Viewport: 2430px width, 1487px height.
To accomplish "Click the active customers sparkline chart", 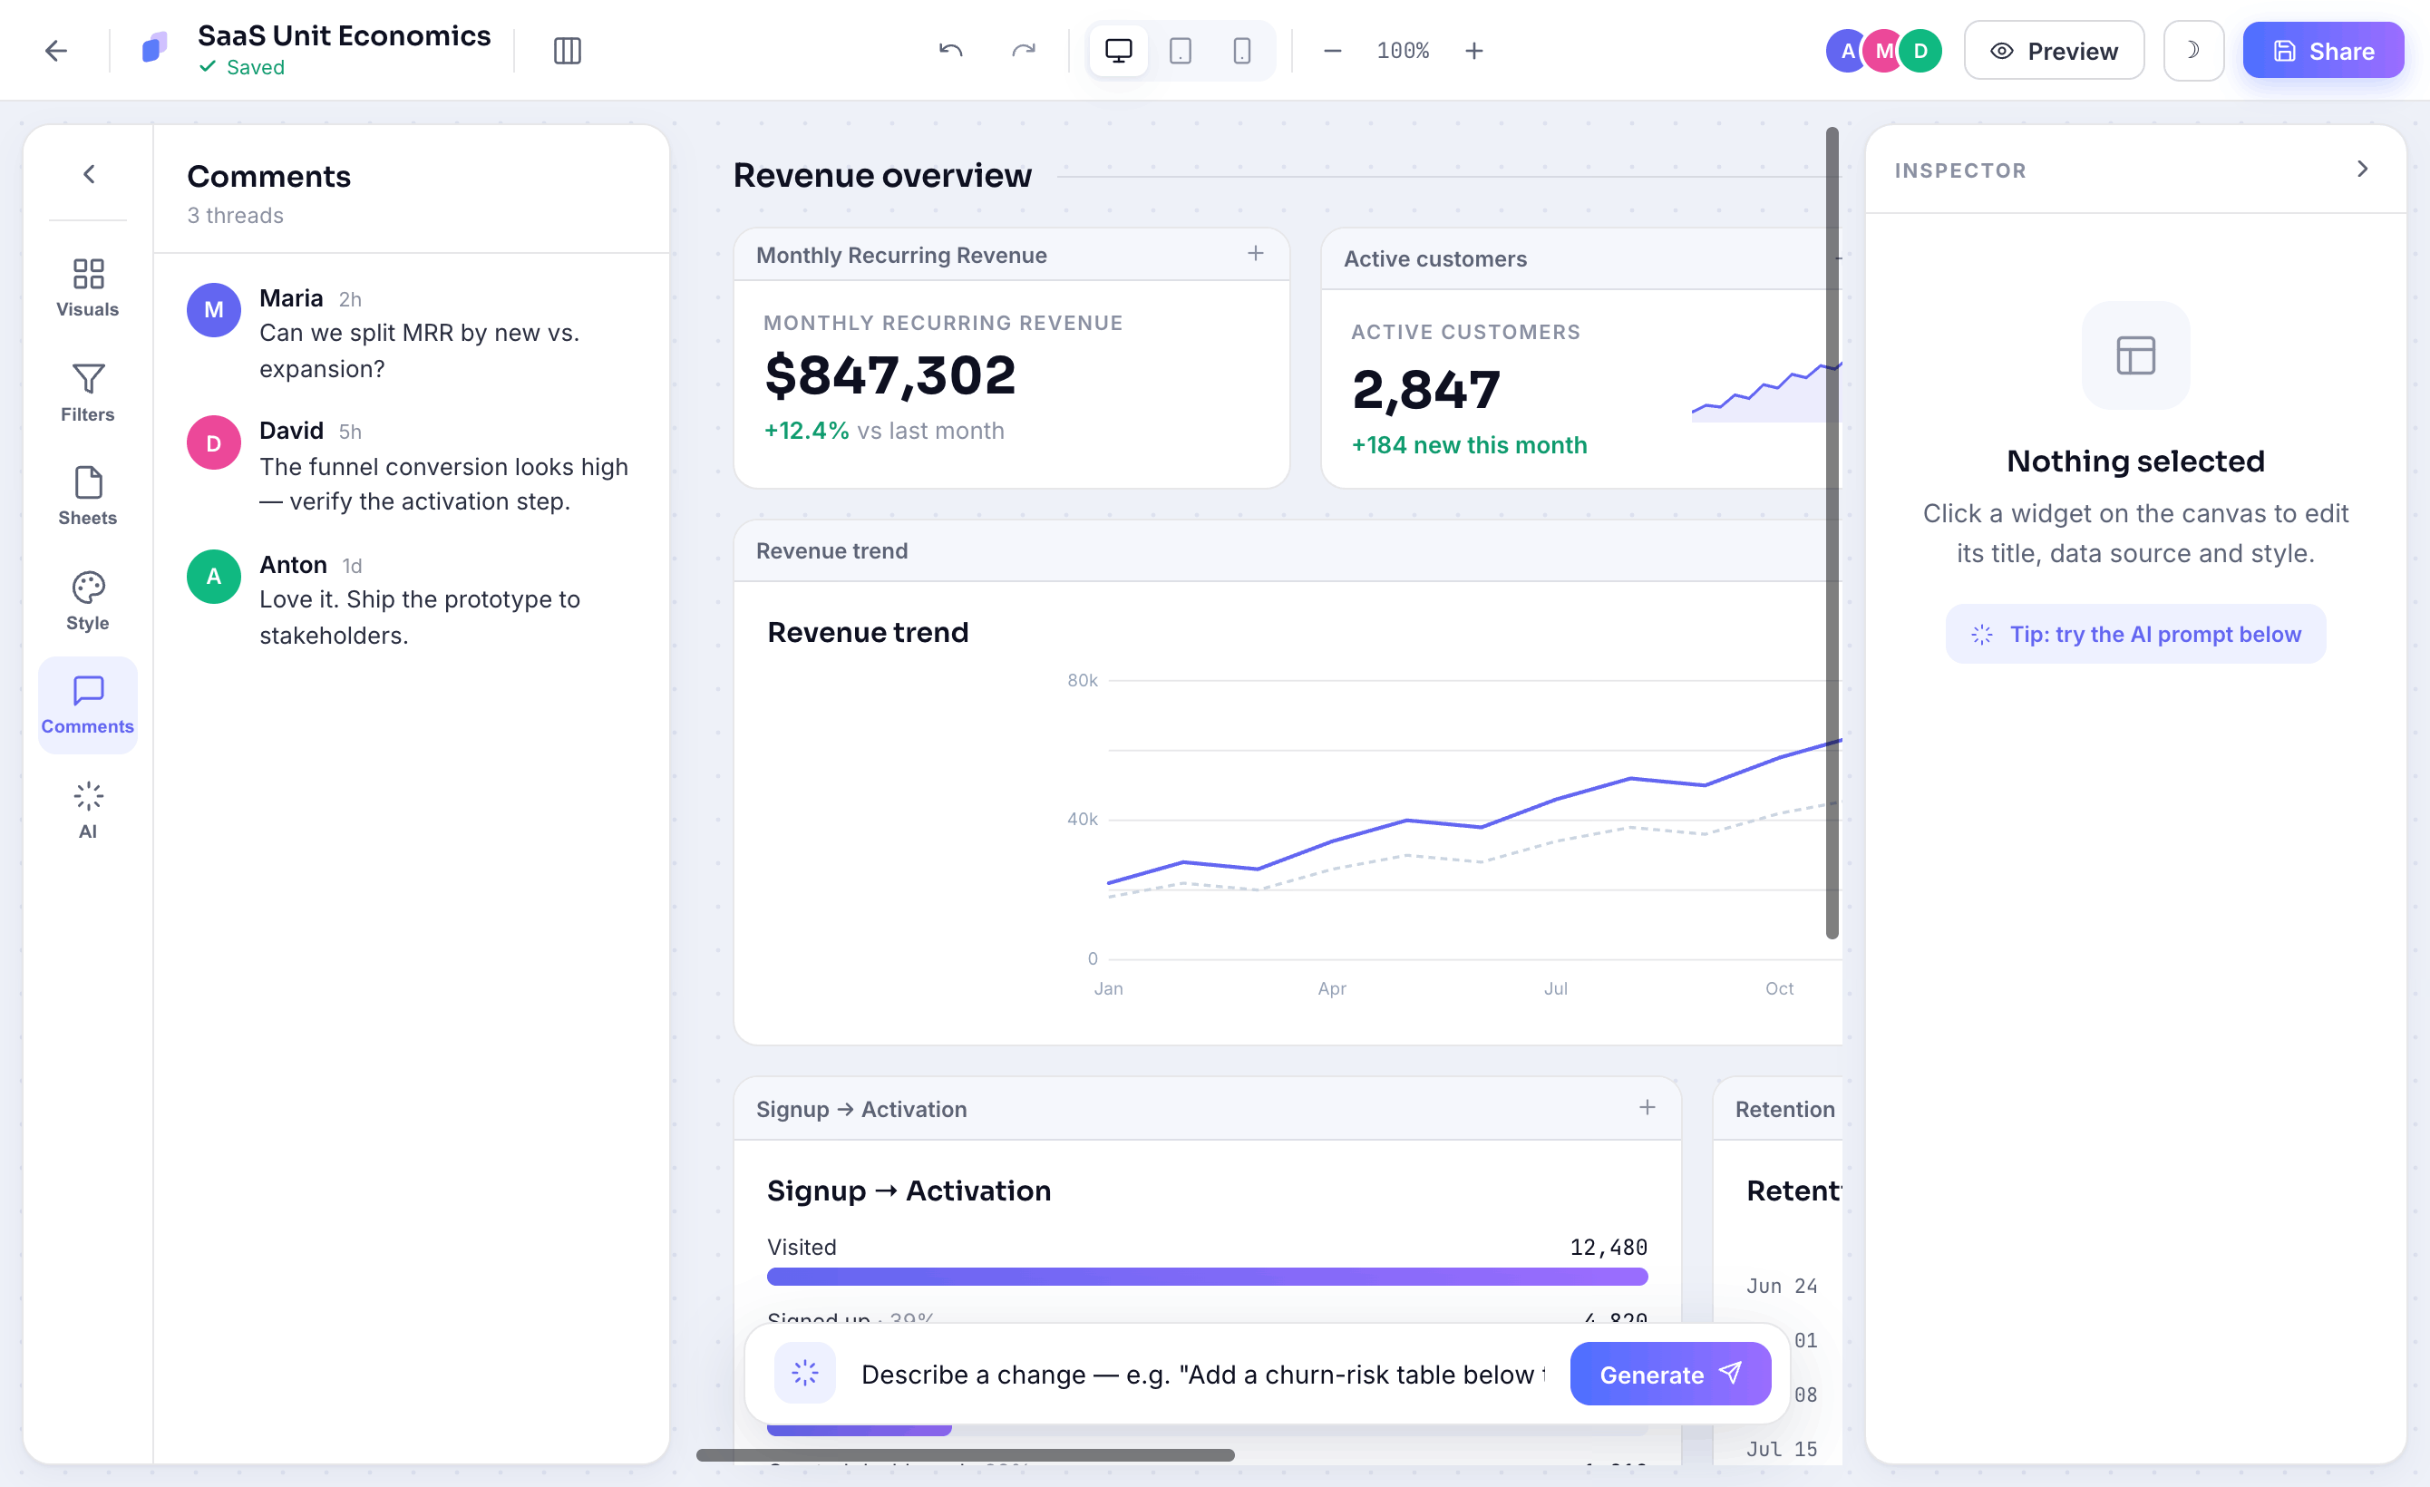I will click(1765, 391).
